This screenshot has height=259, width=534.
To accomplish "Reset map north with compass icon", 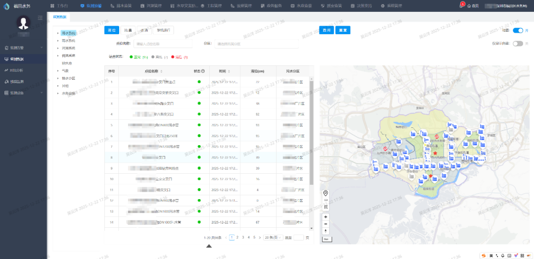I will click(x=325, y=231).
